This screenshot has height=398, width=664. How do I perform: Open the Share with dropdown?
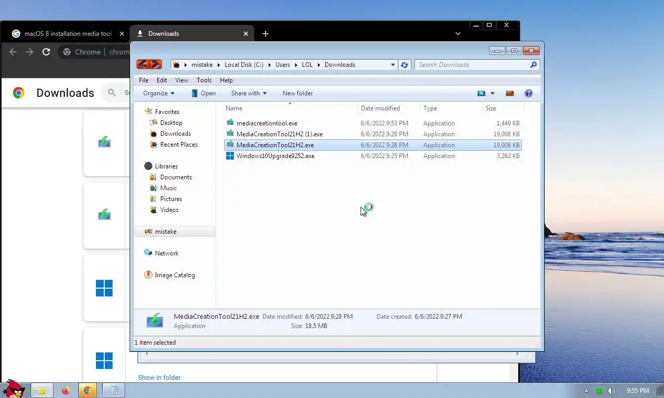click(249, 93)
